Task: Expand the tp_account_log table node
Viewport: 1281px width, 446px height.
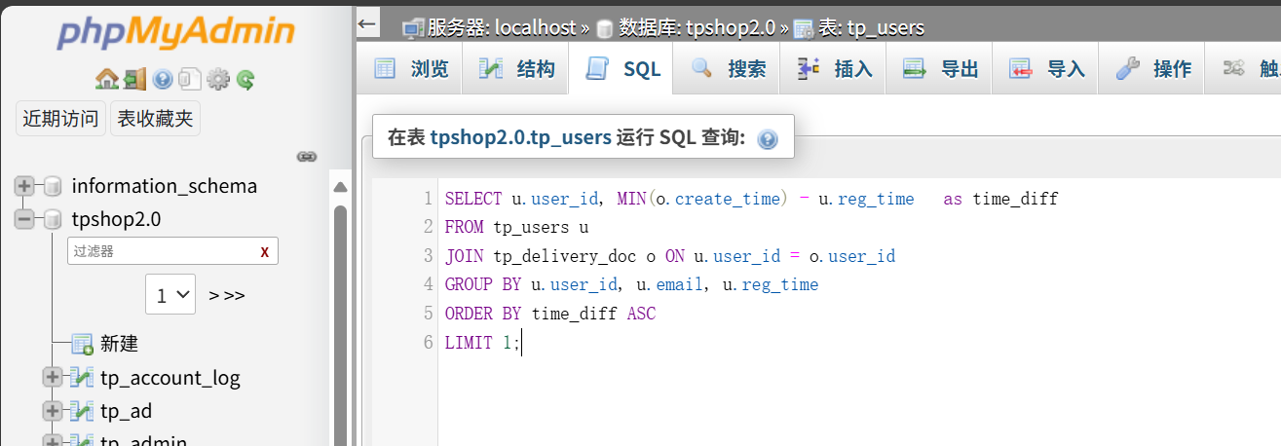Action: pyautogui.click(x=53, y=378)
